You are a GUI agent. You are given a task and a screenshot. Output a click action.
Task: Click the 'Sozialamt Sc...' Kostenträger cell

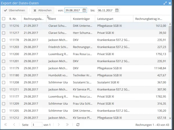pos(82,82)
